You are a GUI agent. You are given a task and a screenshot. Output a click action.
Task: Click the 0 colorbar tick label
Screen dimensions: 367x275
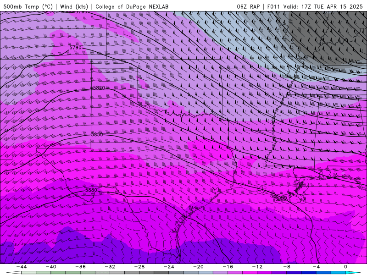coord(345,267)
